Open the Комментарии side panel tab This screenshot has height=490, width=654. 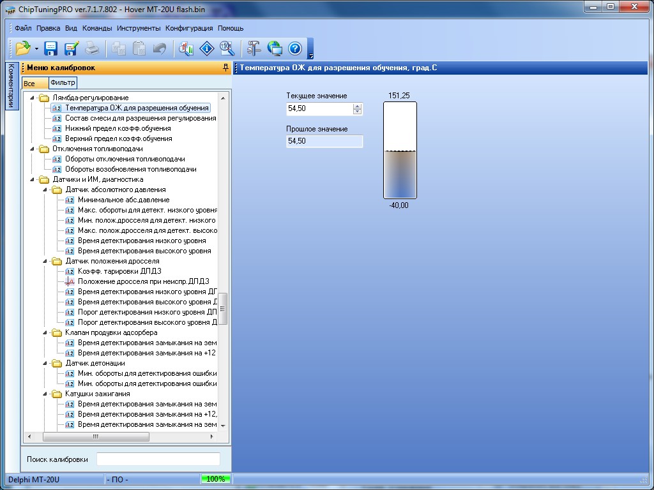pyautogui.click(x=11, y=86)
